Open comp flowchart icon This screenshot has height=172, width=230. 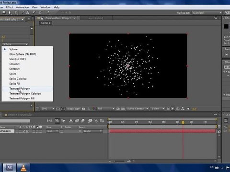183,109
